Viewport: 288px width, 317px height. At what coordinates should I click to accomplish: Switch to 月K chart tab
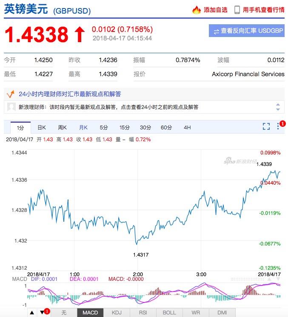point(83,127)
